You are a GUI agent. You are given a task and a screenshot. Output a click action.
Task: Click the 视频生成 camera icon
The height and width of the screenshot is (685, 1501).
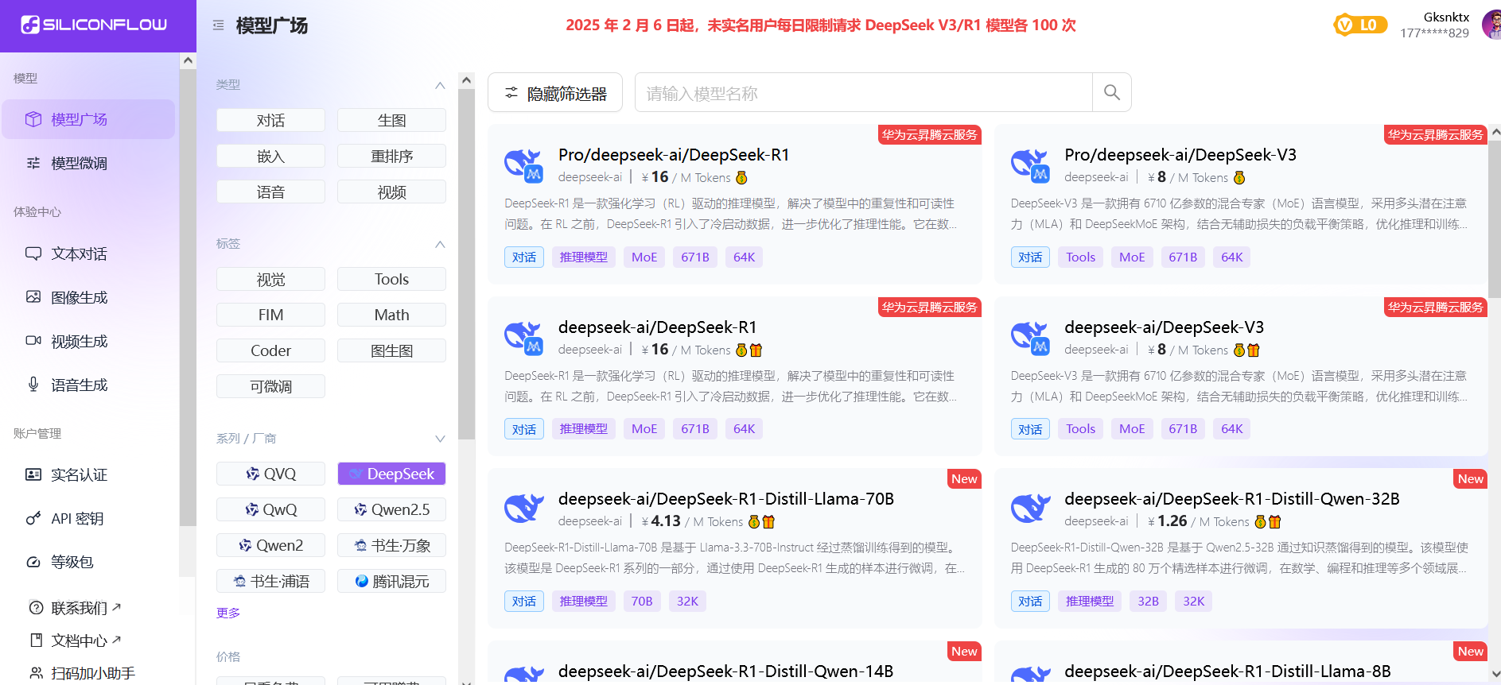coord(33,341)
